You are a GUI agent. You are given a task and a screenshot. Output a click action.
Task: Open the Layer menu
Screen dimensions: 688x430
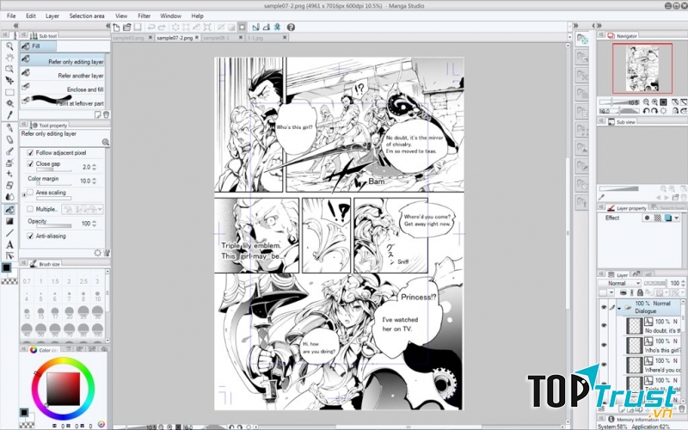click(x=52, y=15)
